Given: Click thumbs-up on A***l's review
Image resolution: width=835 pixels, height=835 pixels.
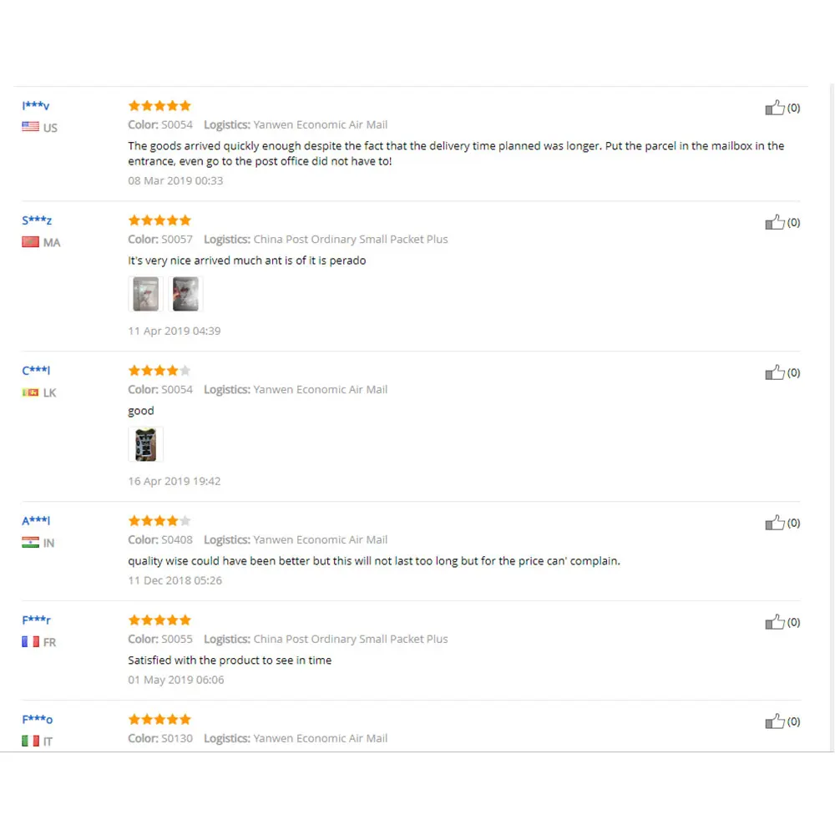Looking at the screenshot, I should [775, 523].
